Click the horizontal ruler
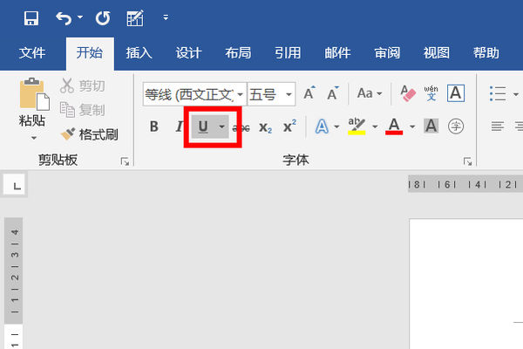 click(465, 184)
